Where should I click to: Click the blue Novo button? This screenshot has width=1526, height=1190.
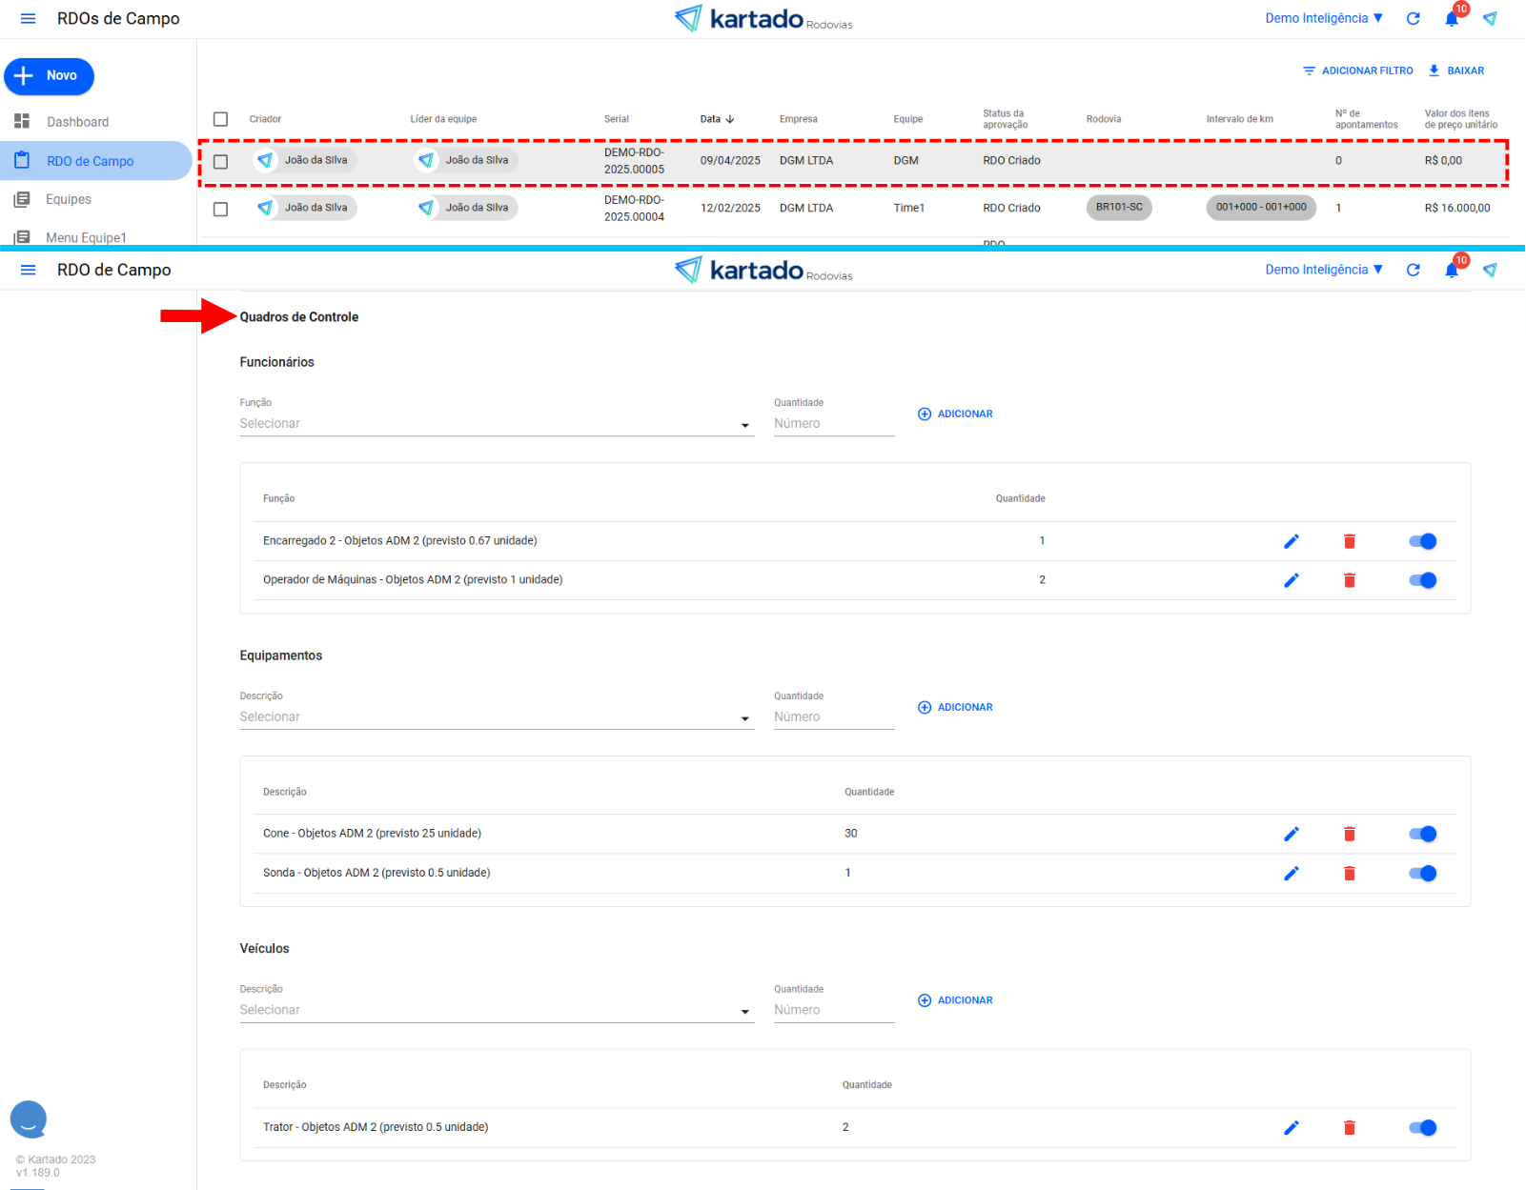coord(50,76)
